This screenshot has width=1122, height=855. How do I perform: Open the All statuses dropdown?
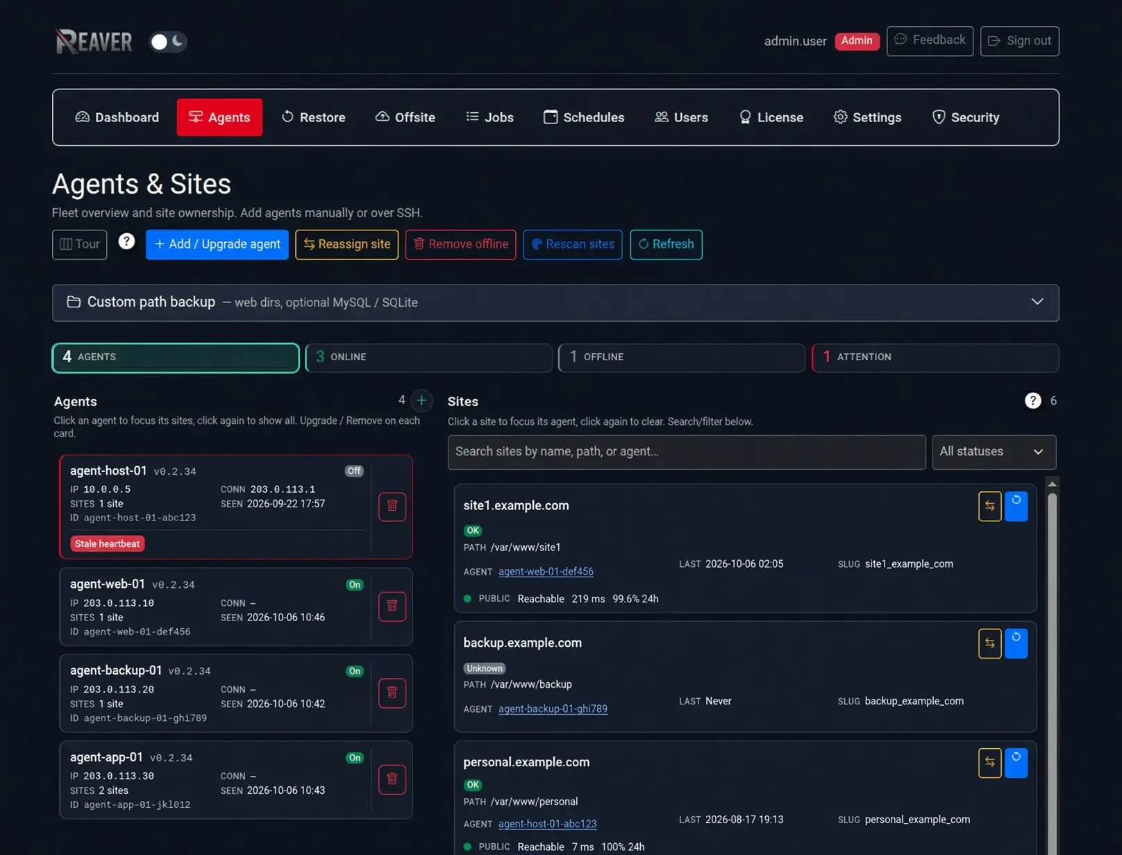(994, 452)
